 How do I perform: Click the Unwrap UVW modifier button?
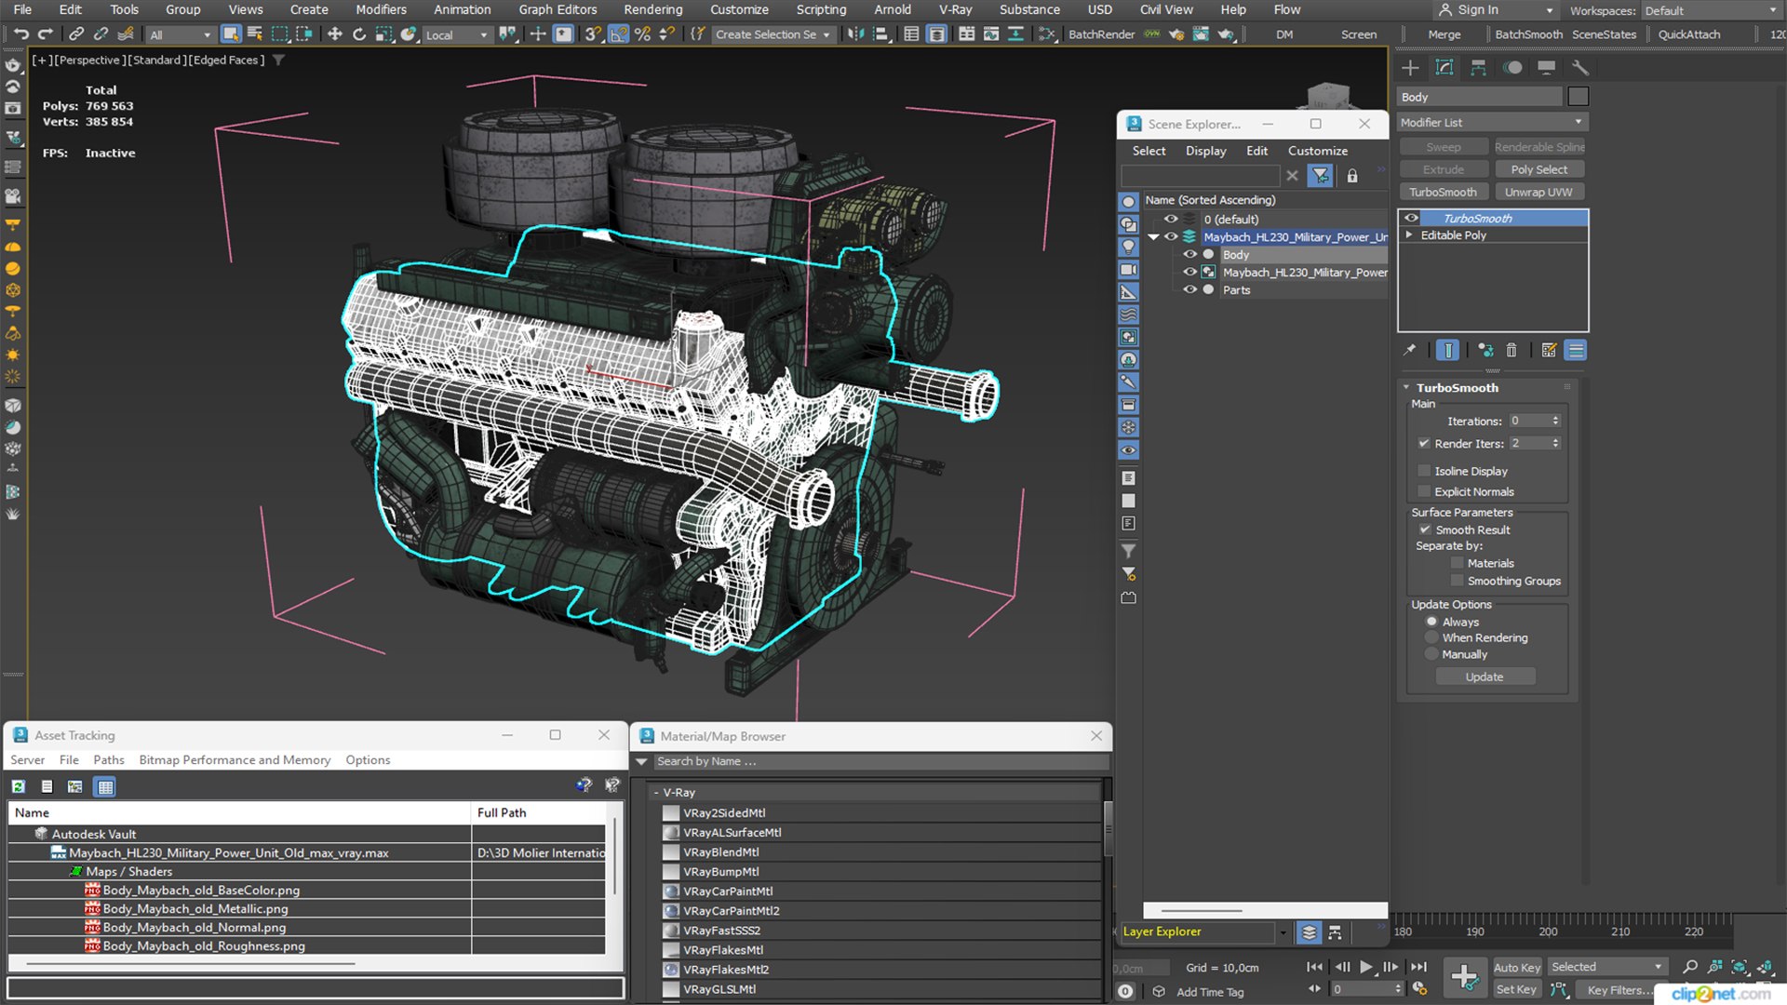1538,192
